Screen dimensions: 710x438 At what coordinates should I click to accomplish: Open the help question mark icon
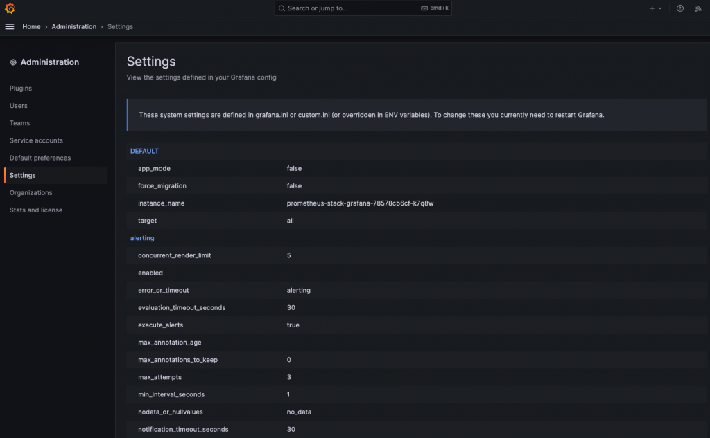[x=680, y=8]
